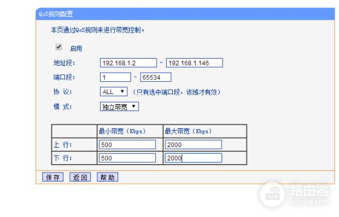Viewport: 339px width, 217px height.
Task: Click the 下行 minimum bandwidth field
Action: (x=127, y=158)
